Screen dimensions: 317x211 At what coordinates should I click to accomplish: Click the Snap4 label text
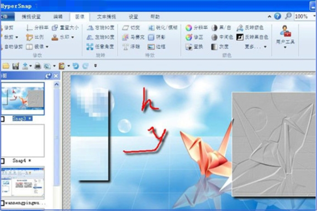point(22,161)
